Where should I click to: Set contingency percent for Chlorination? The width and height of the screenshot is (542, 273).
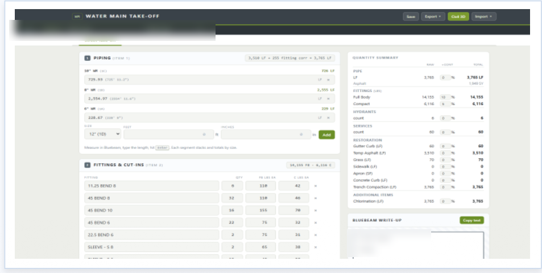click(445, 201)
